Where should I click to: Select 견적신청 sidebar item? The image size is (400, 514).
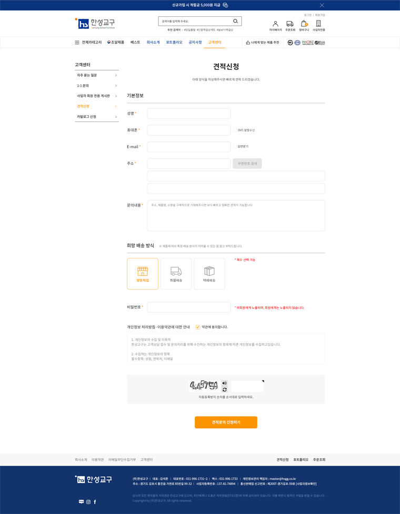[97, 106]
